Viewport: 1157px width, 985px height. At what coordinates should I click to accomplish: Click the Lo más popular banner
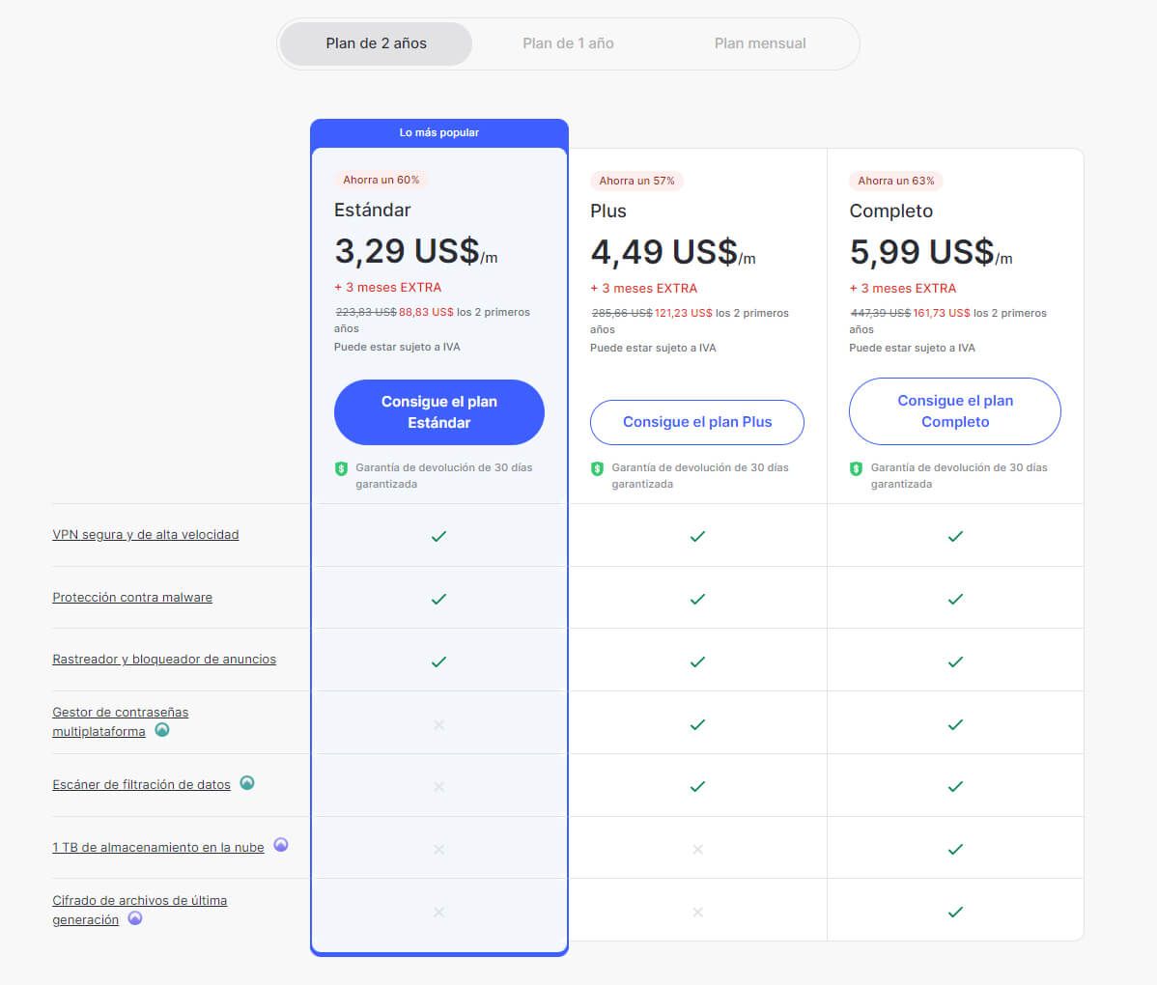click(x=439, y=133)
